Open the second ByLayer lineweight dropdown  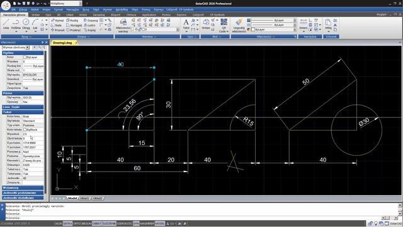(x=295, y=25)
